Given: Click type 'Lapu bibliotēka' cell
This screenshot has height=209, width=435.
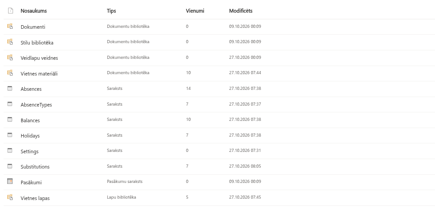Looking at the screenshot, I should pyautogui.click(x=121, y=197).
